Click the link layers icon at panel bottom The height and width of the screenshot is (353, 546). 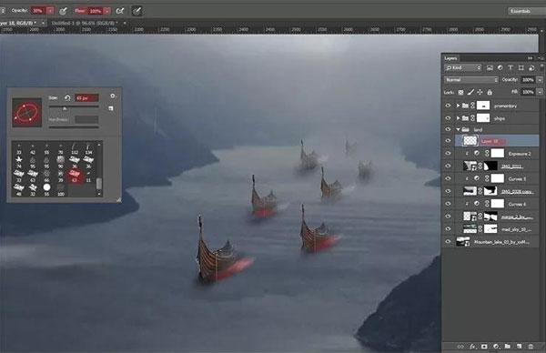tap(460, 347)
